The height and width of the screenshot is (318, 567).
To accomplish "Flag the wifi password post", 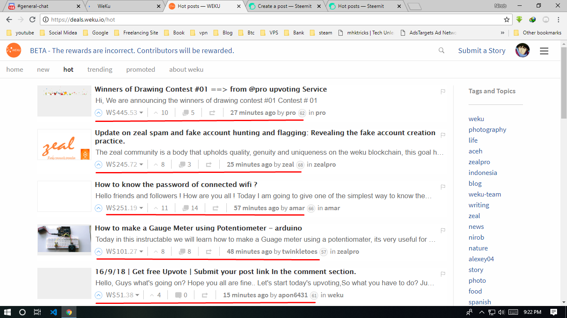I will click(x=443, y=187).
